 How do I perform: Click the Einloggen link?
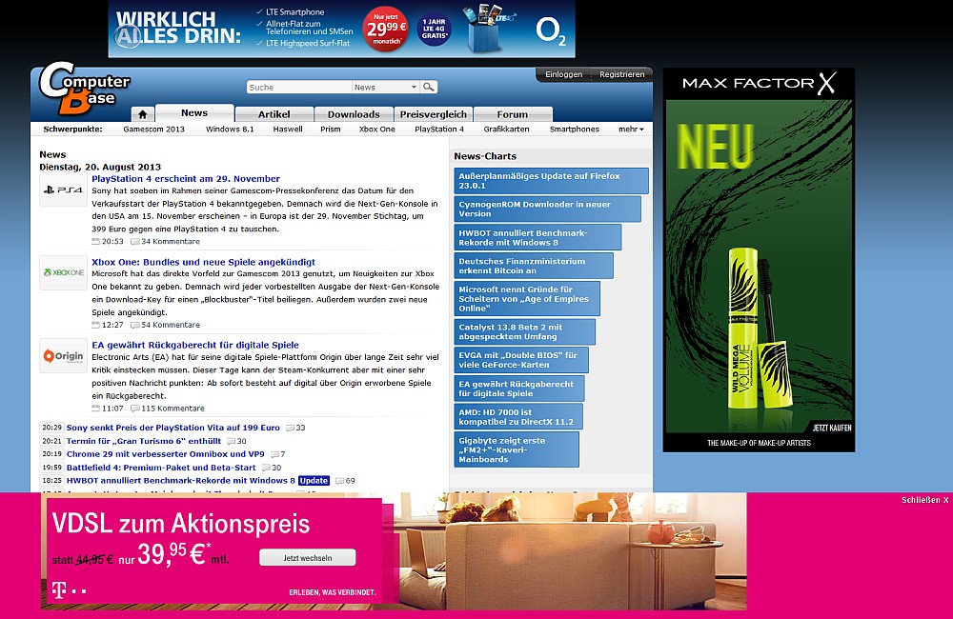coord(563,74)
